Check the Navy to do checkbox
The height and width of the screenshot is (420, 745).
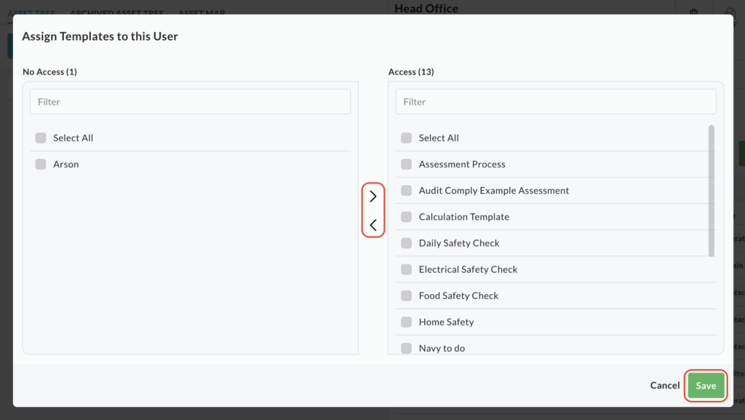tap(406, 348)
